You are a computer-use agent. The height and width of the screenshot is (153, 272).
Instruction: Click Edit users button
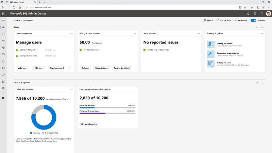(39, 68)
